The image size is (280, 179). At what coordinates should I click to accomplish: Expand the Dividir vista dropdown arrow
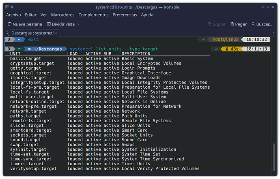tap(78, 24)
